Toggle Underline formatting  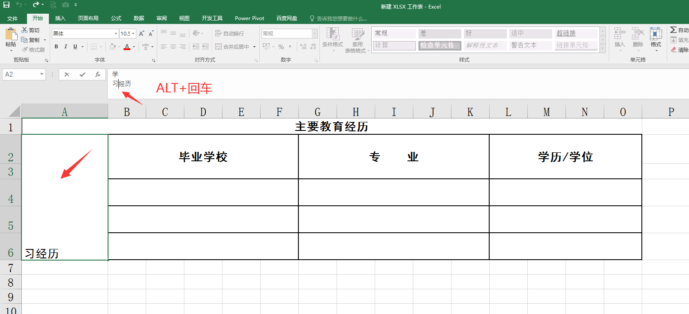(x=75, y=47)
